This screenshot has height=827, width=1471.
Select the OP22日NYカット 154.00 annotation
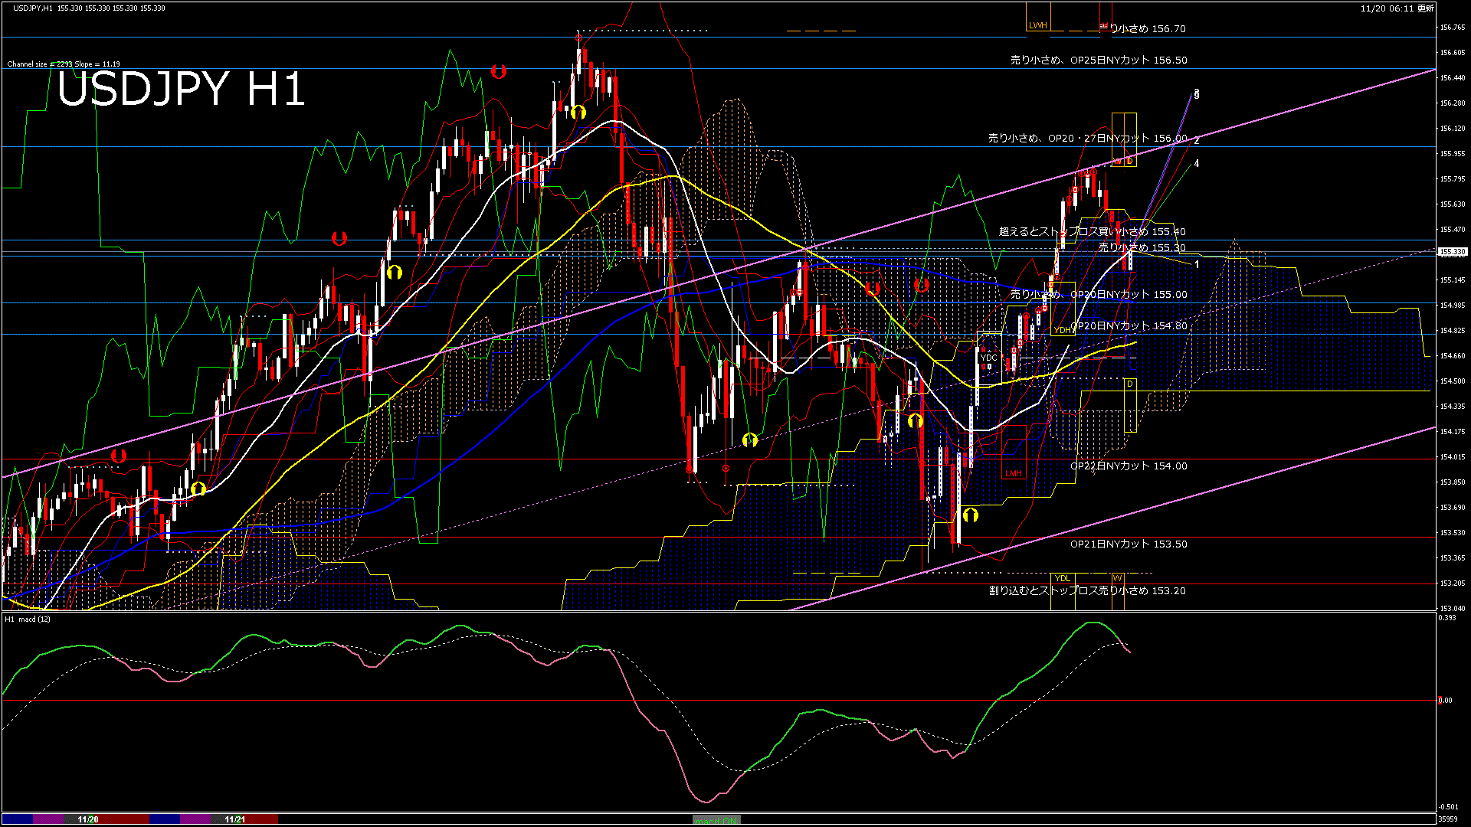point(1129,466)
